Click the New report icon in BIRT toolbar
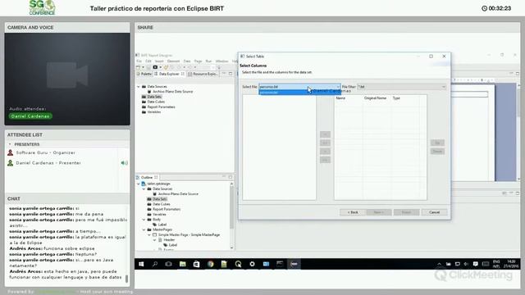Screen dimensions: 525x295 [x=138, y=67]
